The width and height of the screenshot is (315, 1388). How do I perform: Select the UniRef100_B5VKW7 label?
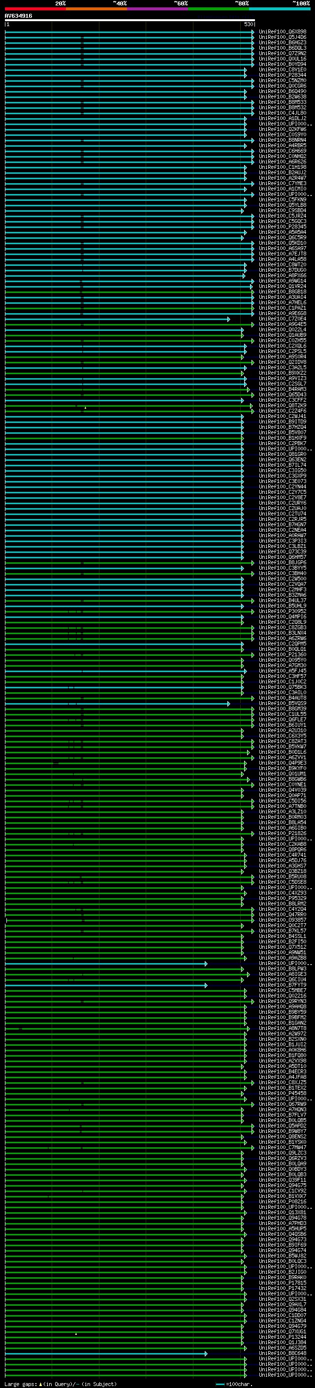283,747
